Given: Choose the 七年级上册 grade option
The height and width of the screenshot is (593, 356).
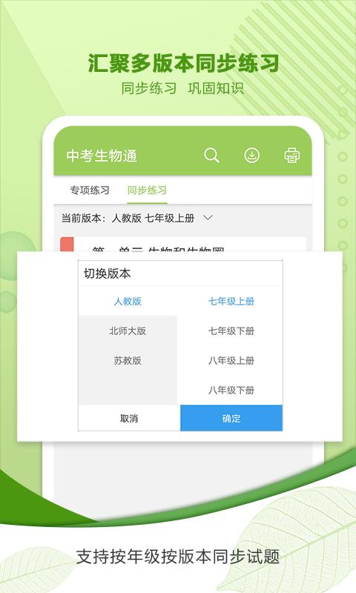Looking at the screenshot, I should (x=231, y=302).
